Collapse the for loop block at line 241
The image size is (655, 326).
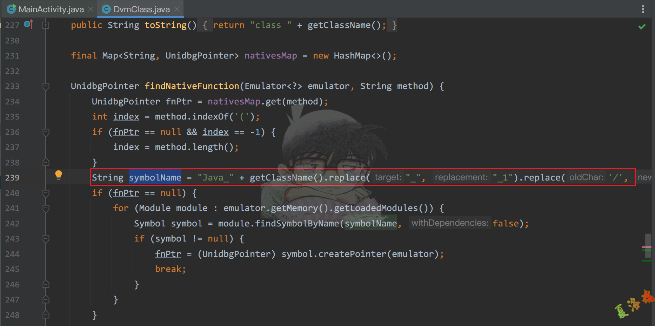(x=46, y=208)
